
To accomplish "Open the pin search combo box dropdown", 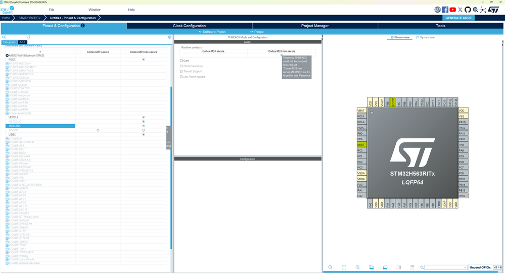I will (465, 267).
